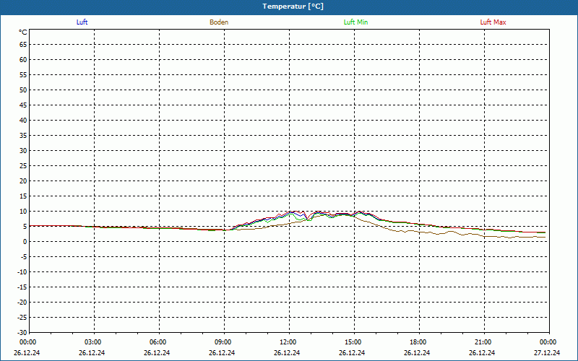Click the -15 y-axis value
578x361 pixels.
pos(22,287)
